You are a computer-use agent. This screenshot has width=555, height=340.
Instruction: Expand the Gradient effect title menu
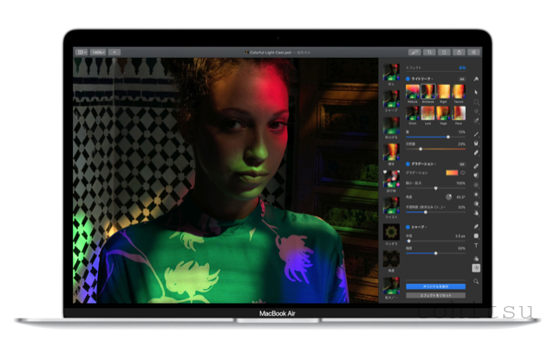pos(424,164)
